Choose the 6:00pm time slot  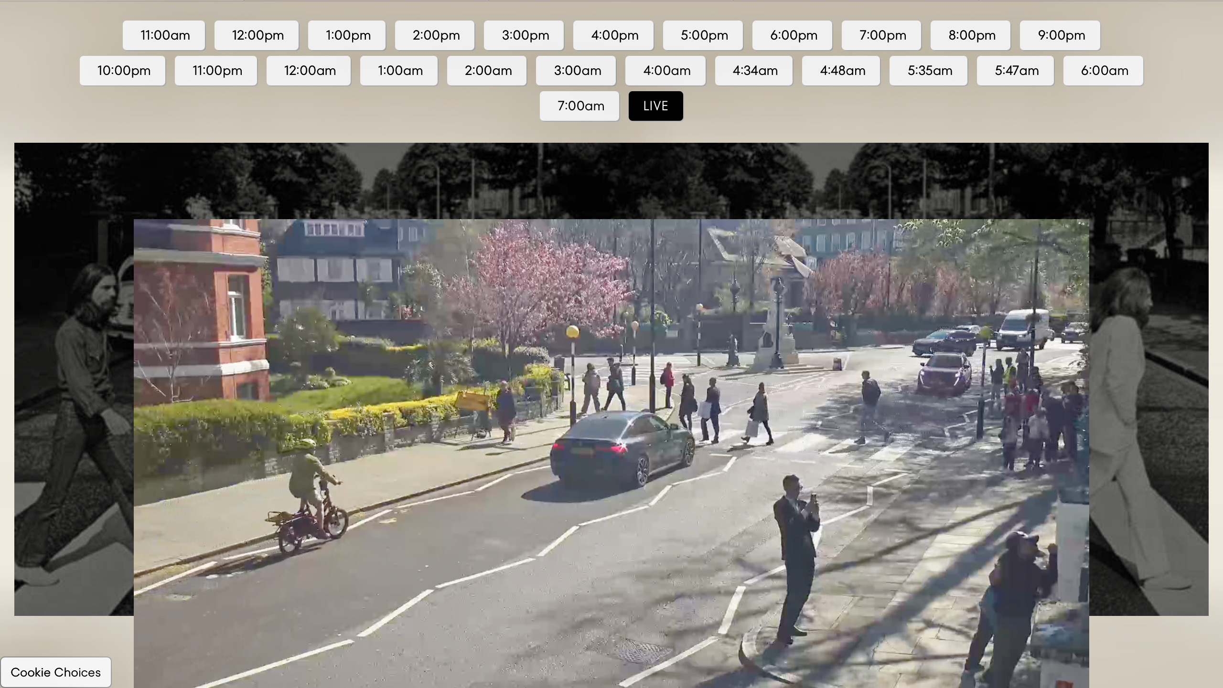[792, 35]
